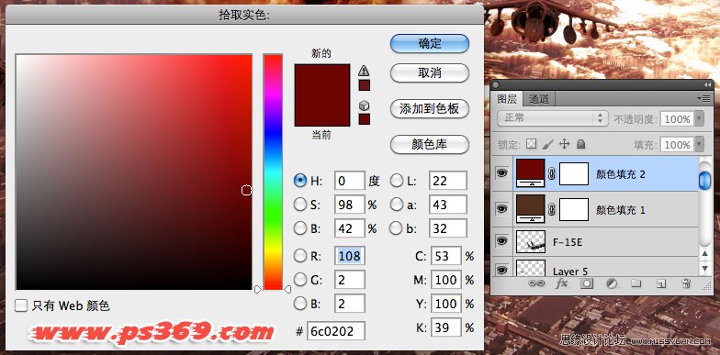Open the 正常 blend mode dropdown
Viewport: 720px width, 355px height.
tap(553, 118)
